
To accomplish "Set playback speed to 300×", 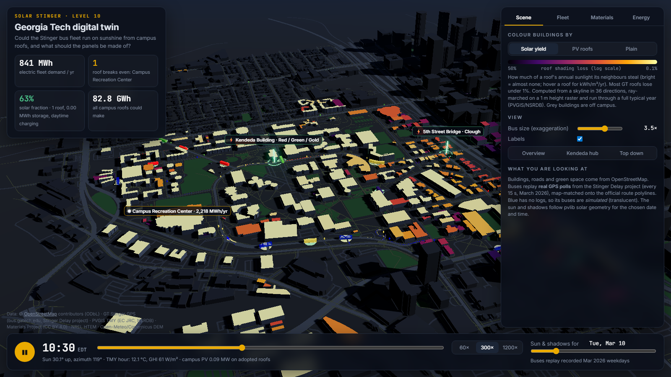I will pyautogui.click(x=487, y=348).
